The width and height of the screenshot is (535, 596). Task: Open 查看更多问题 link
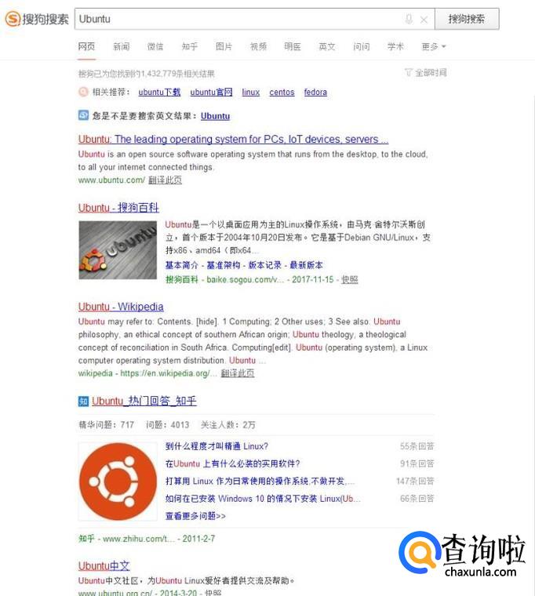[x=195, y=516]
